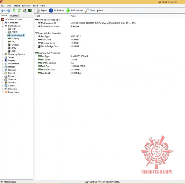Viewport: 185px width, 184px height.
Task: Expand the Storage tree node
Action: tap(3, 67)
